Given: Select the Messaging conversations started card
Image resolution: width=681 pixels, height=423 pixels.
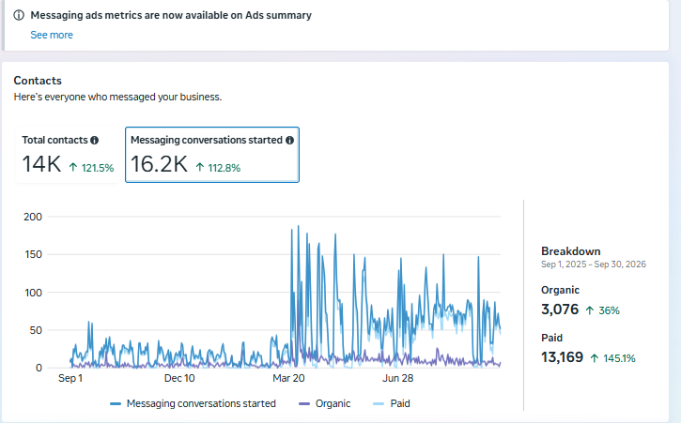Looking at the screenshot, I should (212, 155).
